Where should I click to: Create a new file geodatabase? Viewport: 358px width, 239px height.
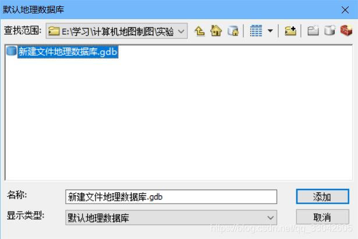329,31
